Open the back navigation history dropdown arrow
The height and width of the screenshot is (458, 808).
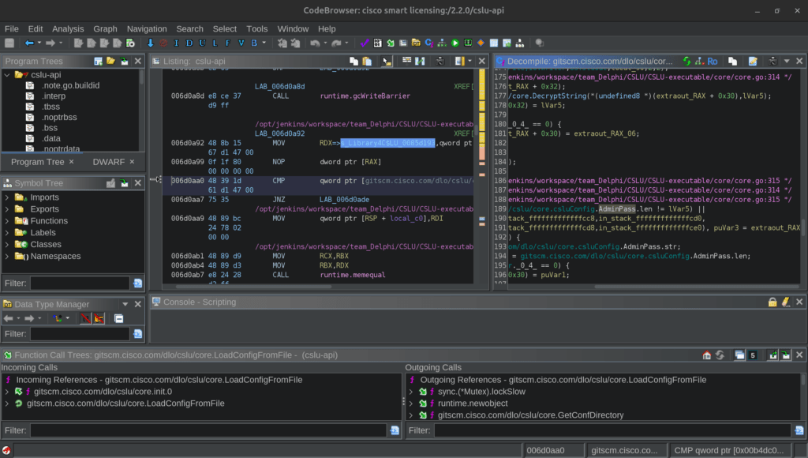[x=39, y=43]
